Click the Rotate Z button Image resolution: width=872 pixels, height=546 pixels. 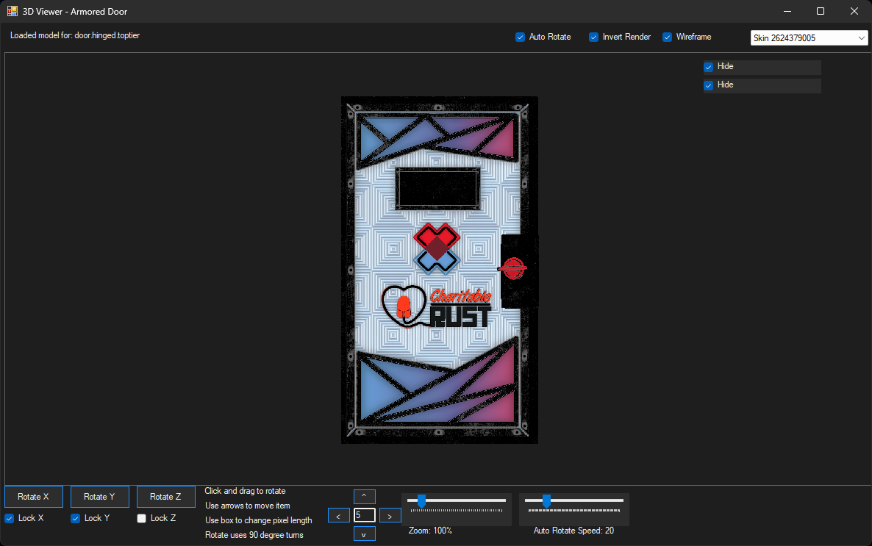click(165, 497)
